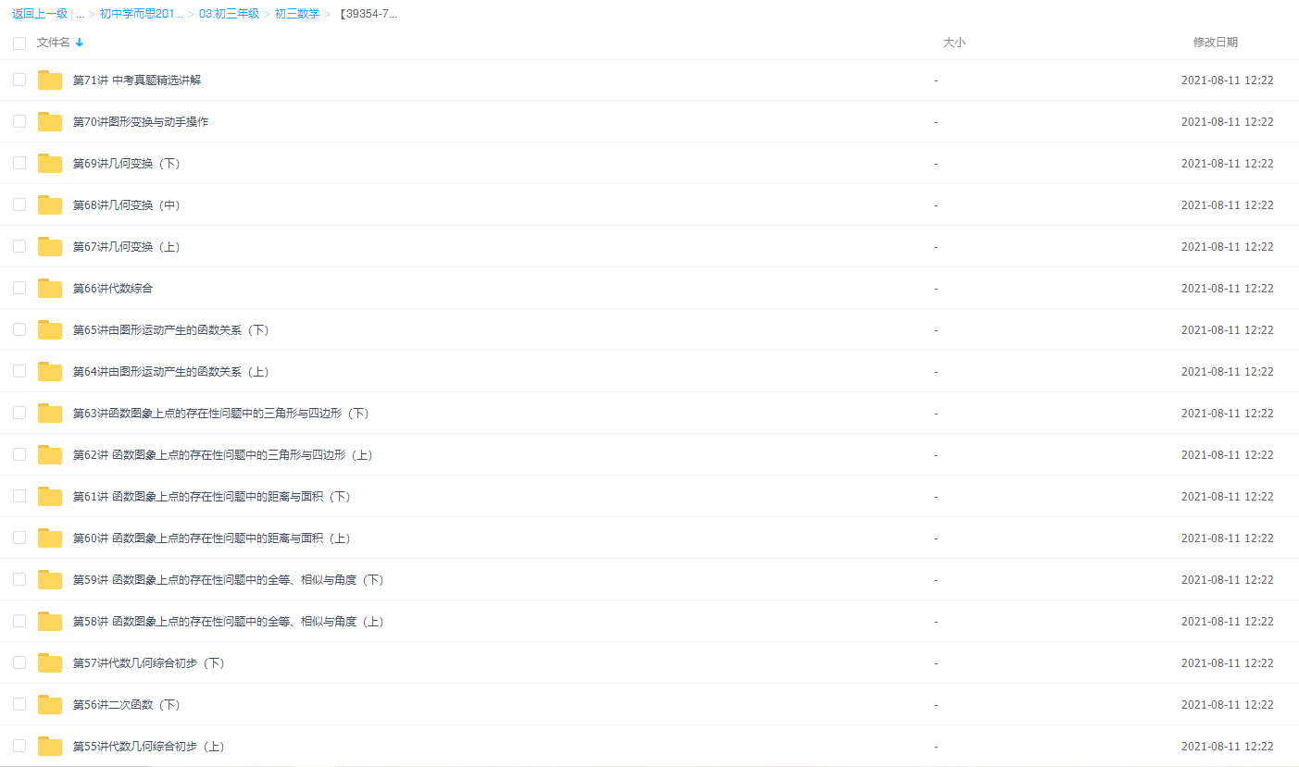Toggle sort arrow next to 文件名
Screen dimensions: 1299x767
pos(80,43)
